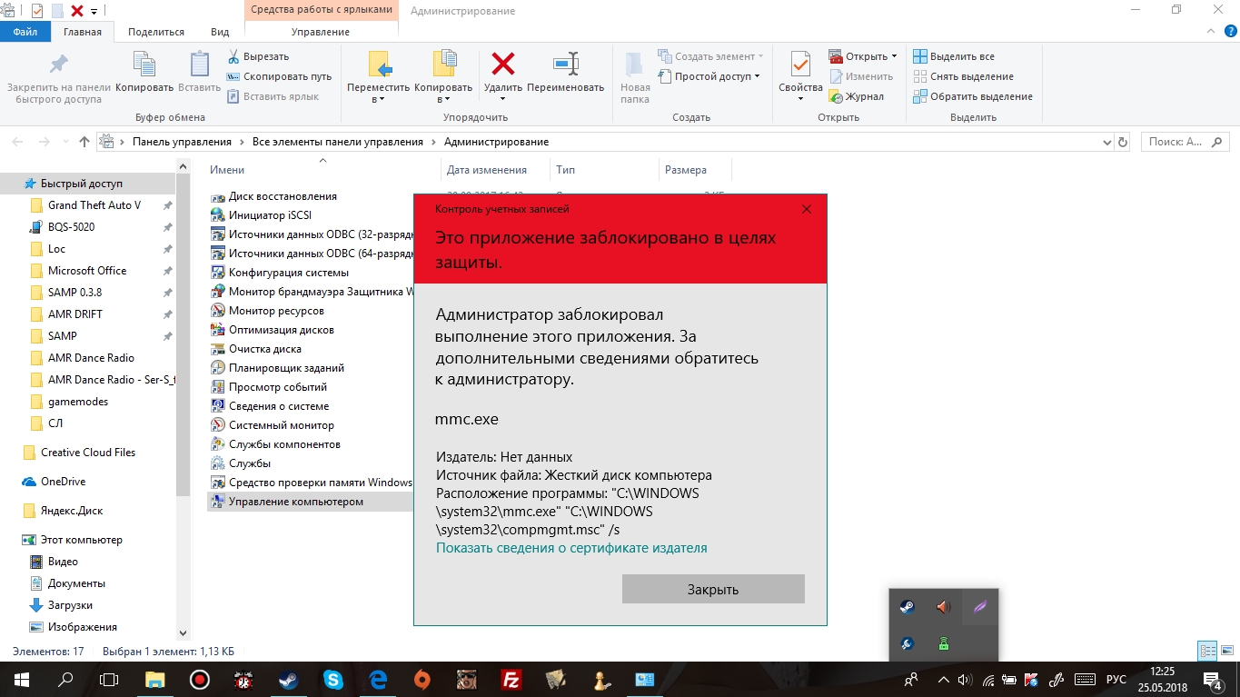Click the Cut (Вырезать) scissors icon
This screenshot has height=697, width=1240.
tap(233, 56)
